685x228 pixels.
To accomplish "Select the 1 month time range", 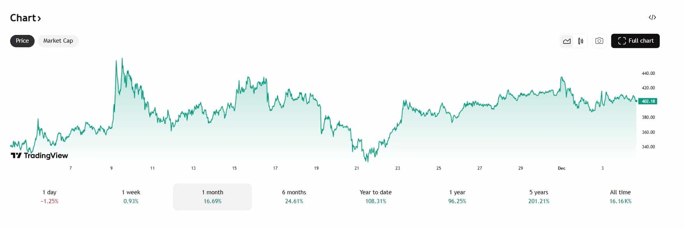I will point(212,196).
